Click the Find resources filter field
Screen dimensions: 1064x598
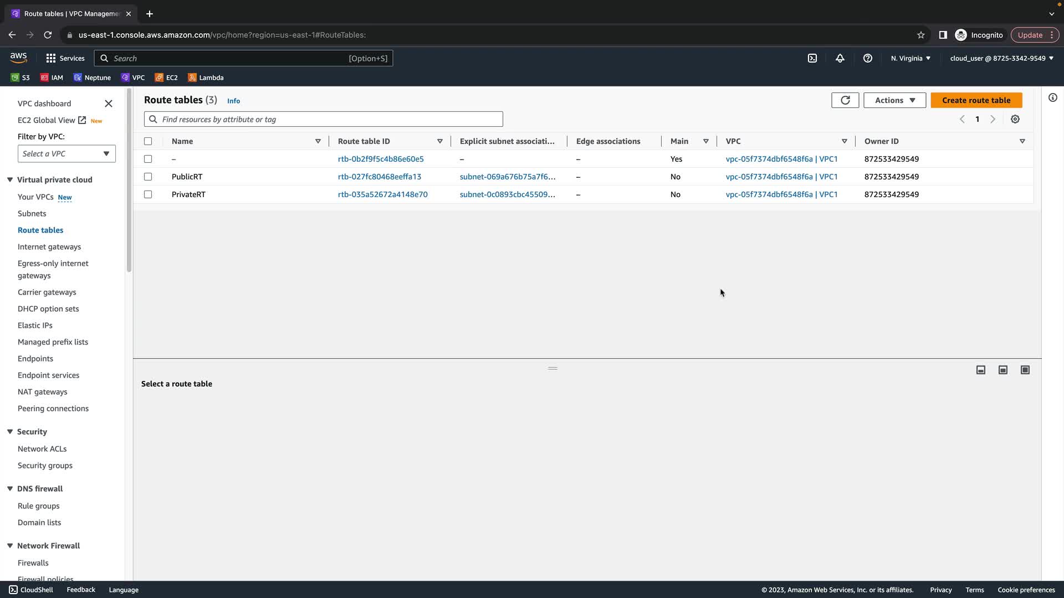point(324,119)
